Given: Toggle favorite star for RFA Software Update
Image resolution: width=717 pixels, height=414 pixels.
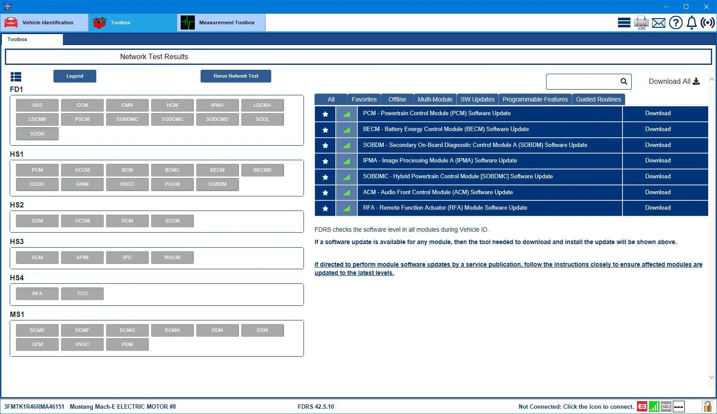Looking at the screenshot, I should pos(325,208).
